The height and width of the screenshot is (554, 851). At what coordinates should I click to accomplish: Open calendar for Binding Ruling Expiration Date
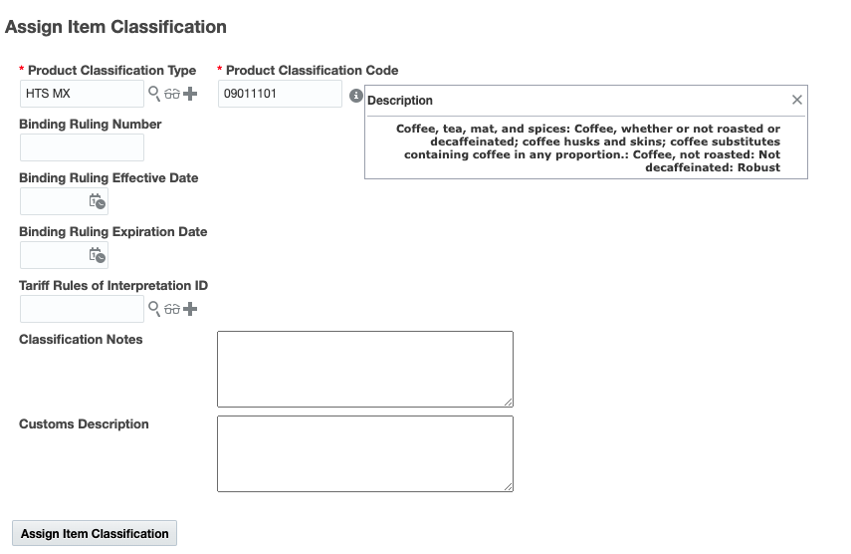point(98,255)
